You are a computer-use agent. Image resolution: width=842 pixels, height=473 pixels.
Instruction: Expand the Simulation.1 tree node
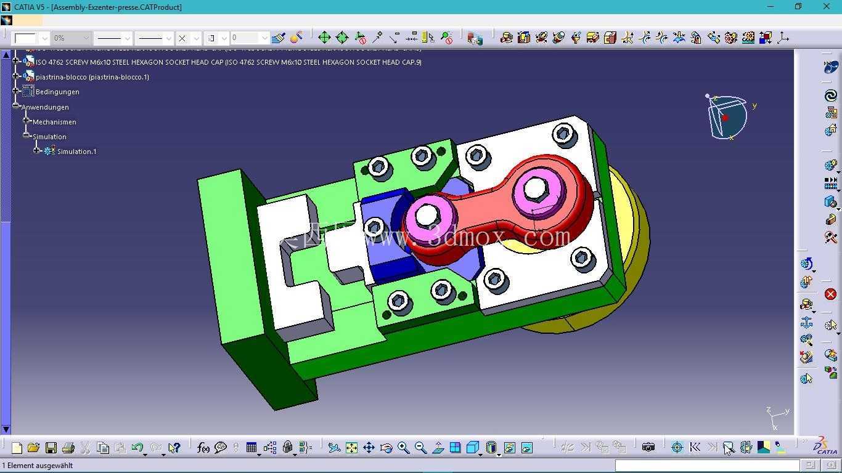pos(37,150)
